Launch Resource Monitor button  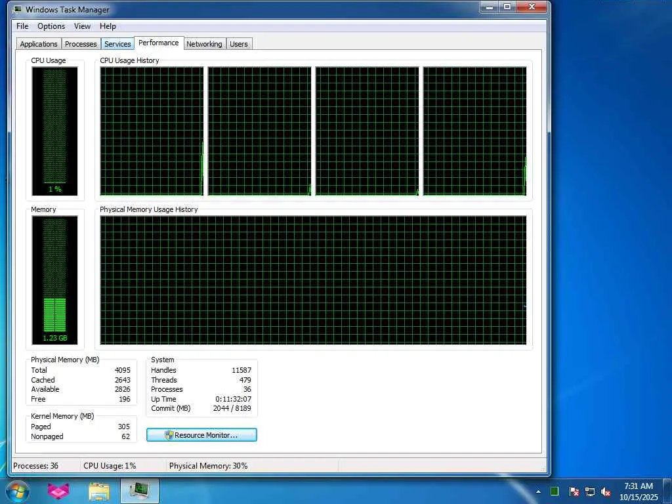[202, 435]
